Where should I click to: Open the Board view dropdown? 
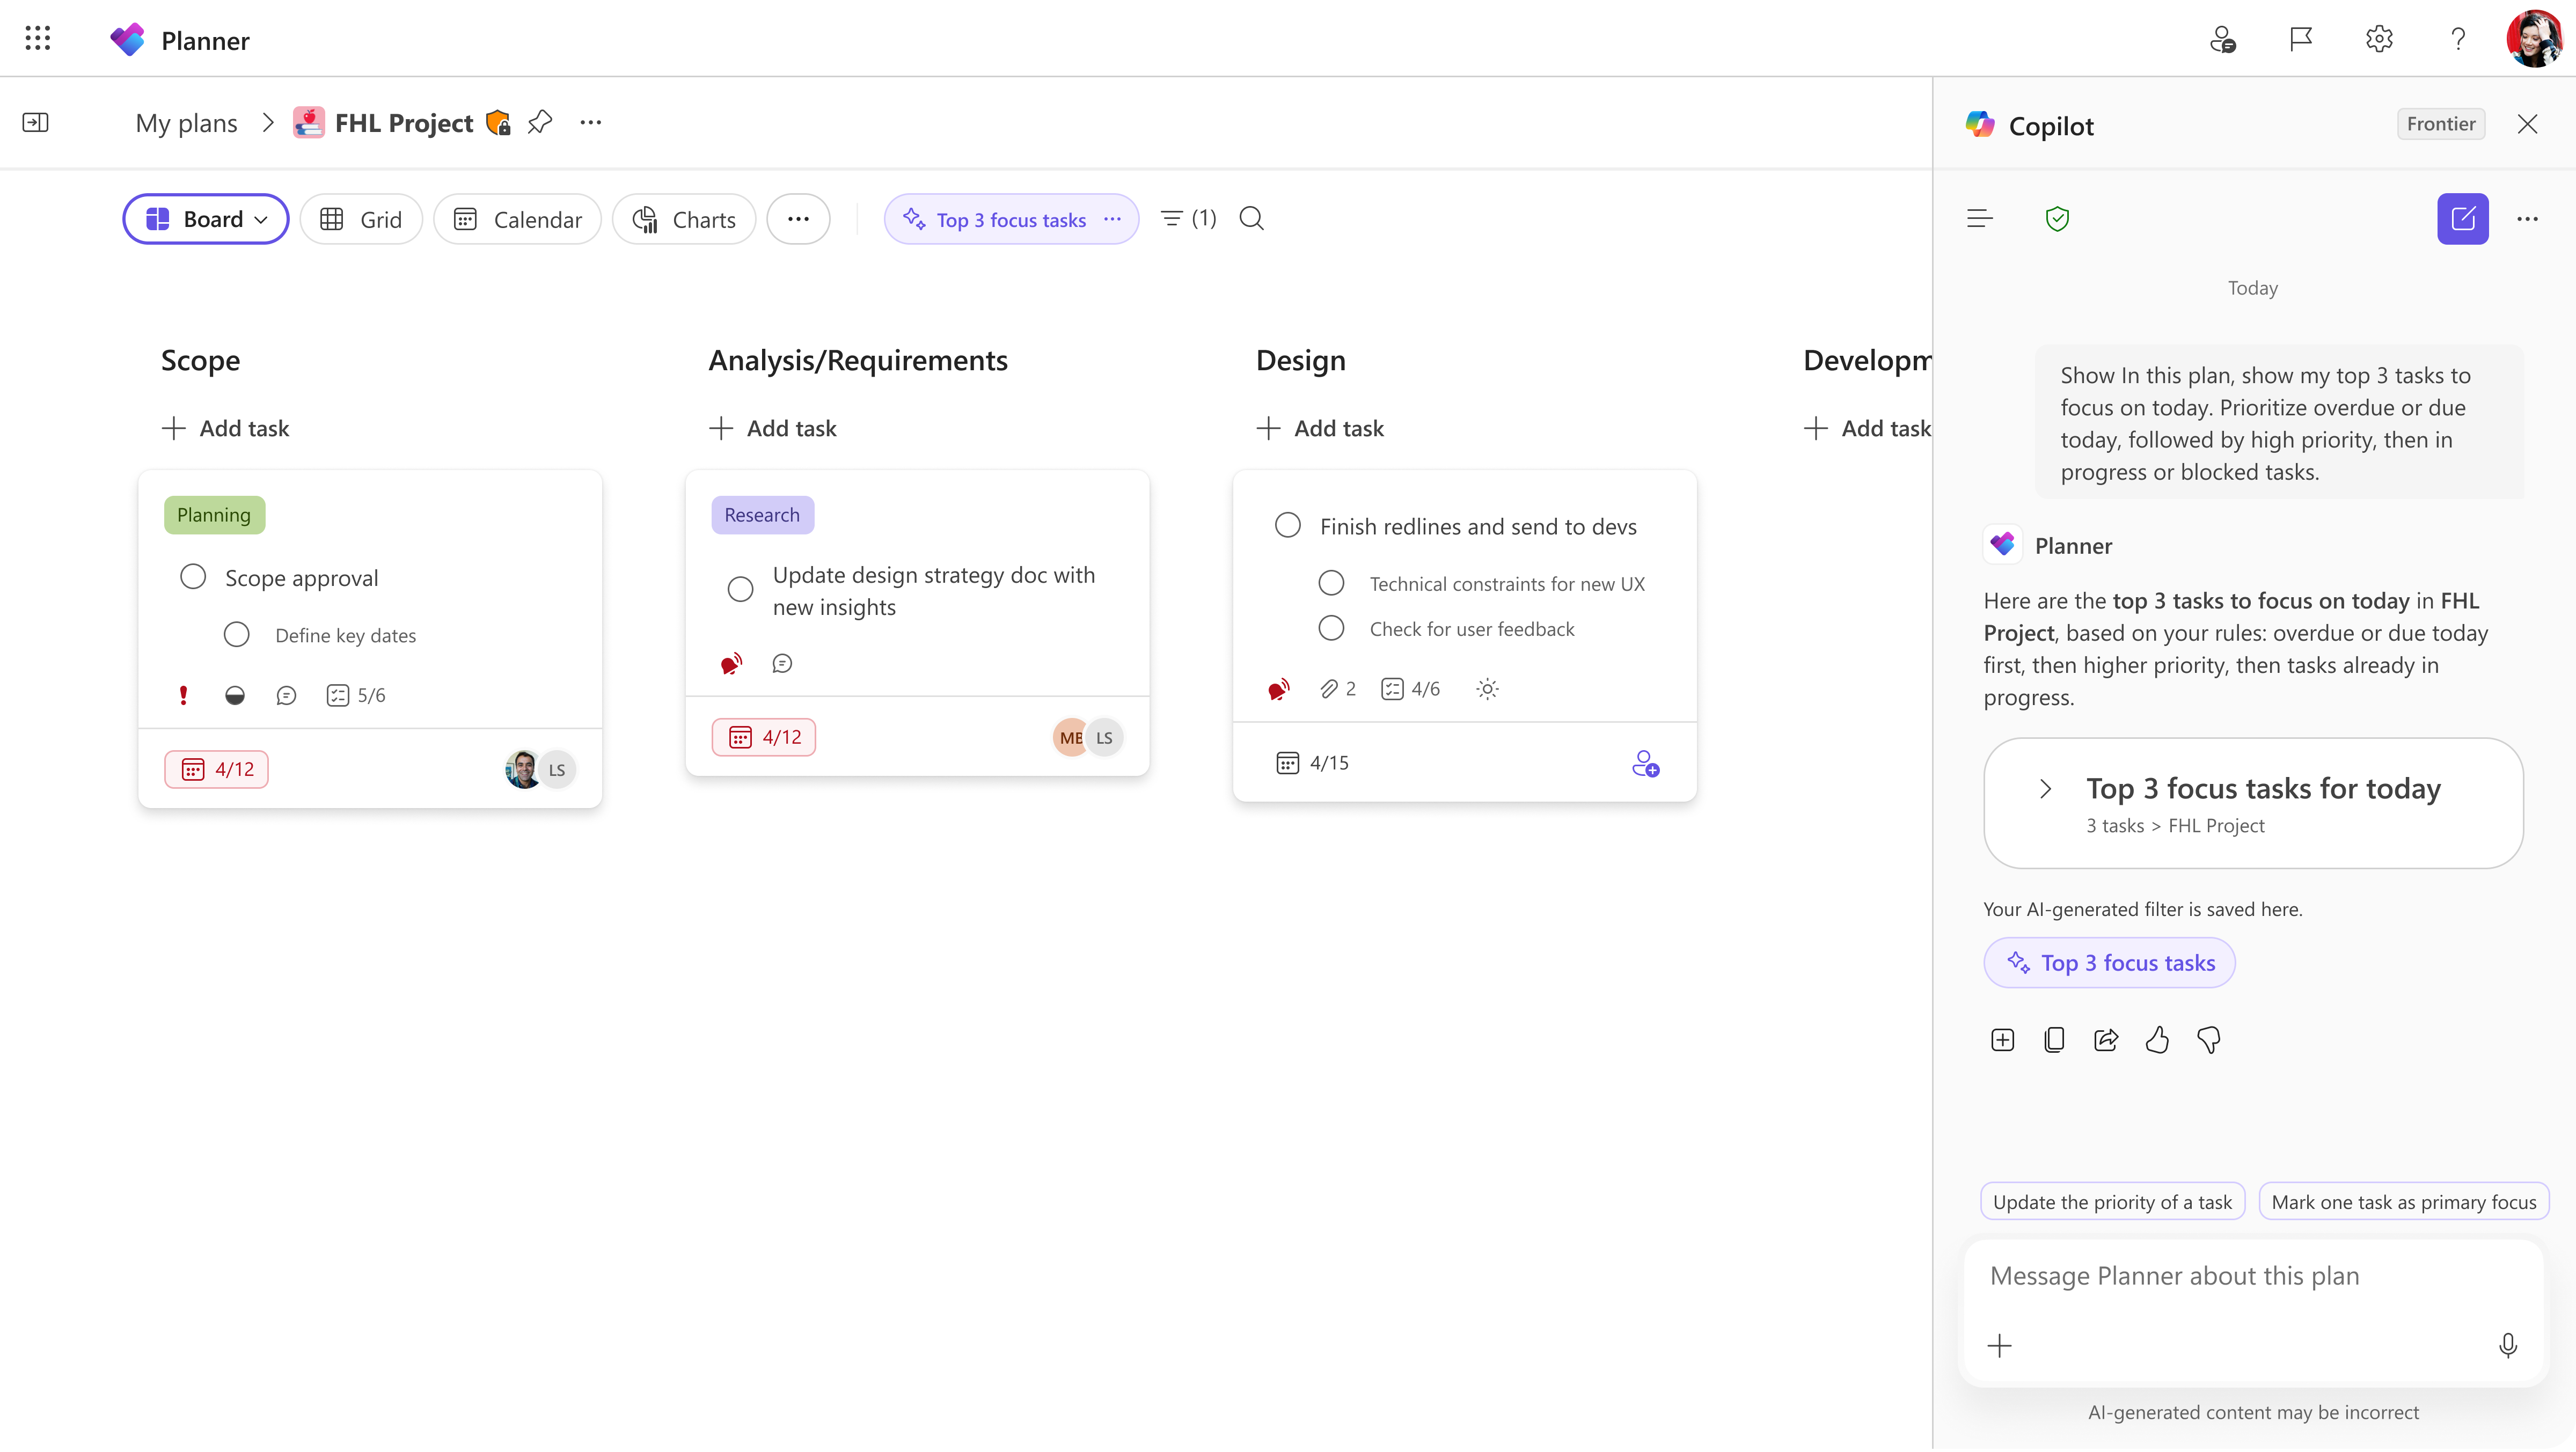206,219
